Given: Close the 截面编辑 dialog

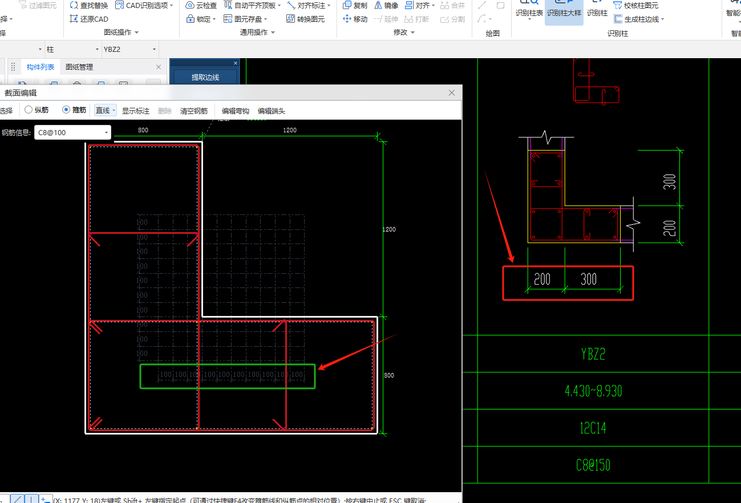Looking at the screenshot, I should click(x=452, y=92).
